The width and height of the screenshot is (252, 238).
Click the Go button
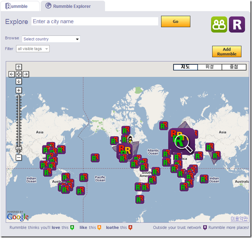[x=176, y=21]
